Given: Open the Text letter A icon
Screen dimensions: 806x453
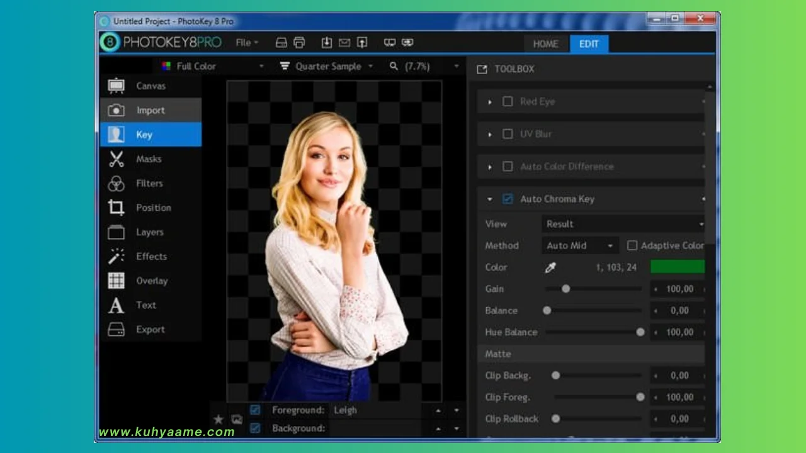Looking at the screenshot, I should 116,305.
